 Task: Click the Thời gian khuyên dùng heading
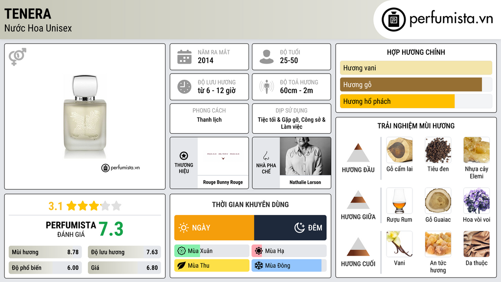[250, 205]
